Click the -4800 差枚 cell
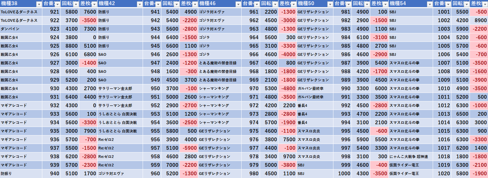Viewport: 488px width, 178px height. [287, 88]
